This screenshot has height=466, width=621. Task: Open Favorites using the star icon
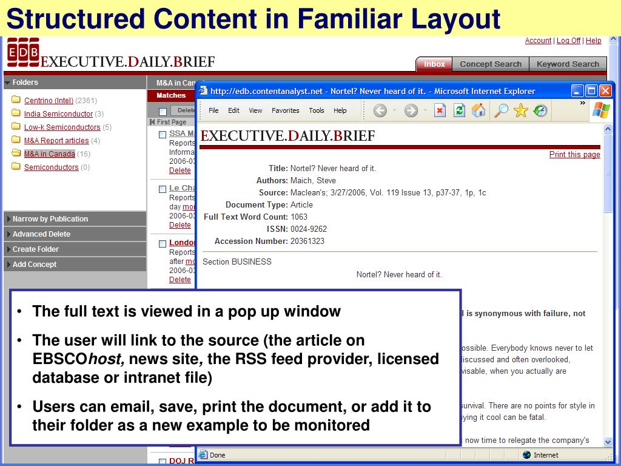pos(521,110)
